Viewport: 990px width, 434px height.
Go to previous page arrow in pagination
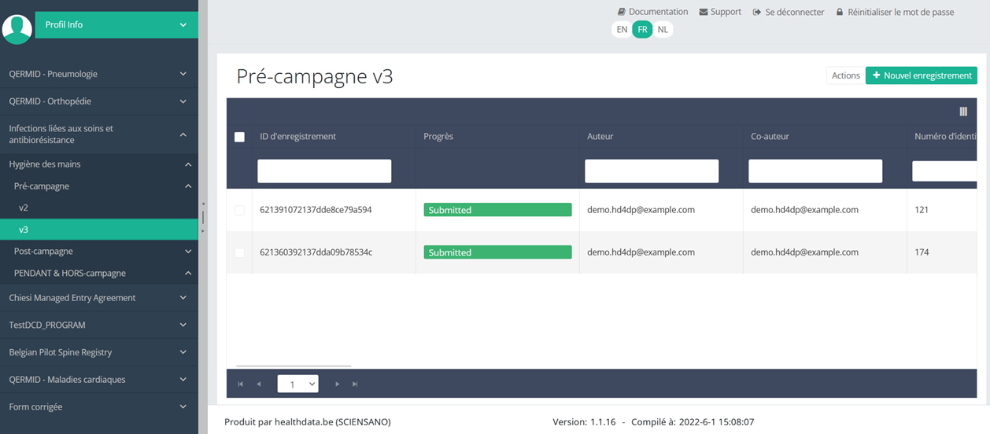click(259, 384)
